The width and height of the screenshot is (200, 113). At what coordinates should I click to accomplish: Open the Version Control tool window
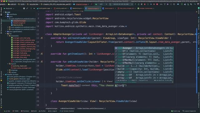67,111
